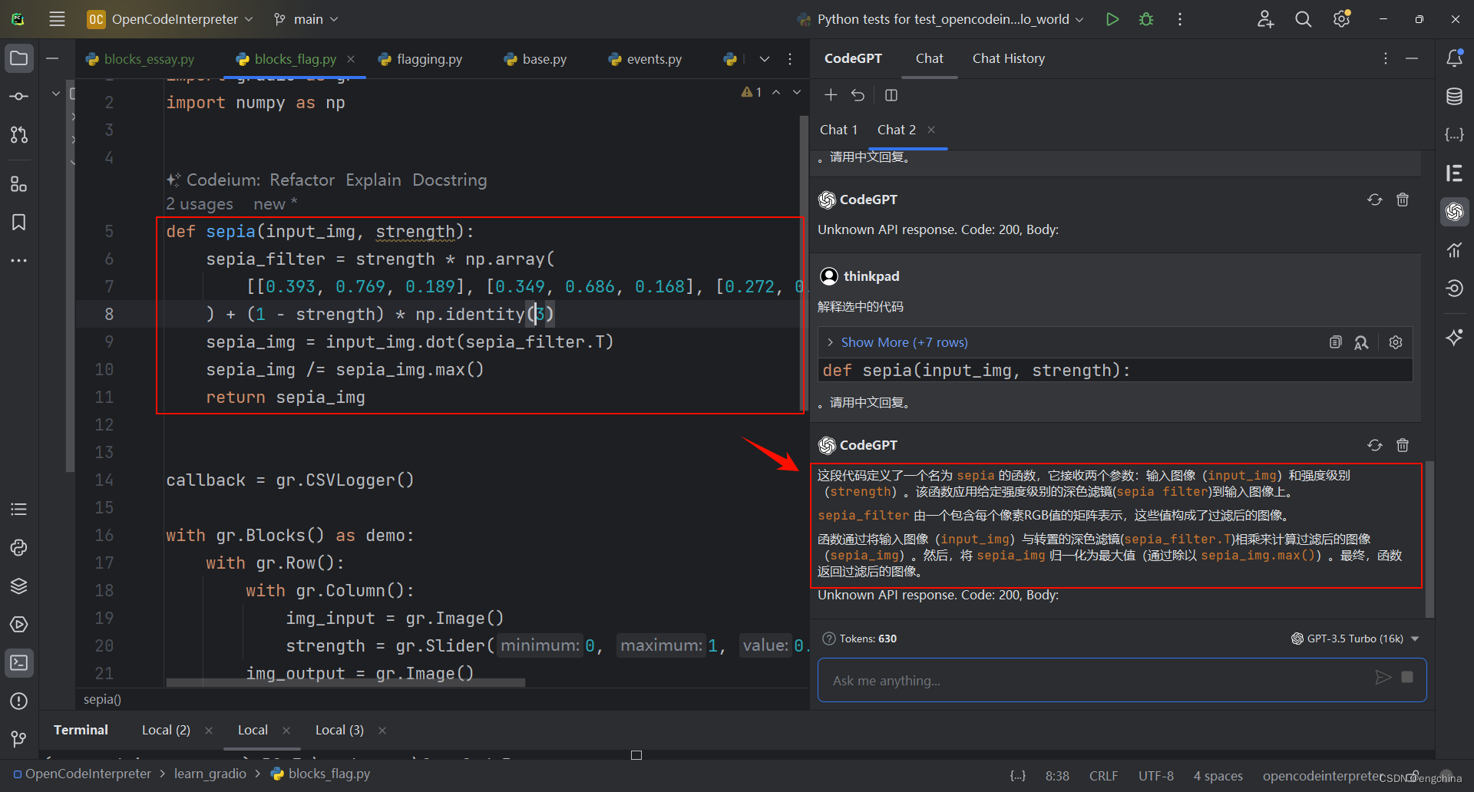The image size is (1474, 792).
Task: Click learn_gradio in breadcrumb bar
Action: [210, 774]
